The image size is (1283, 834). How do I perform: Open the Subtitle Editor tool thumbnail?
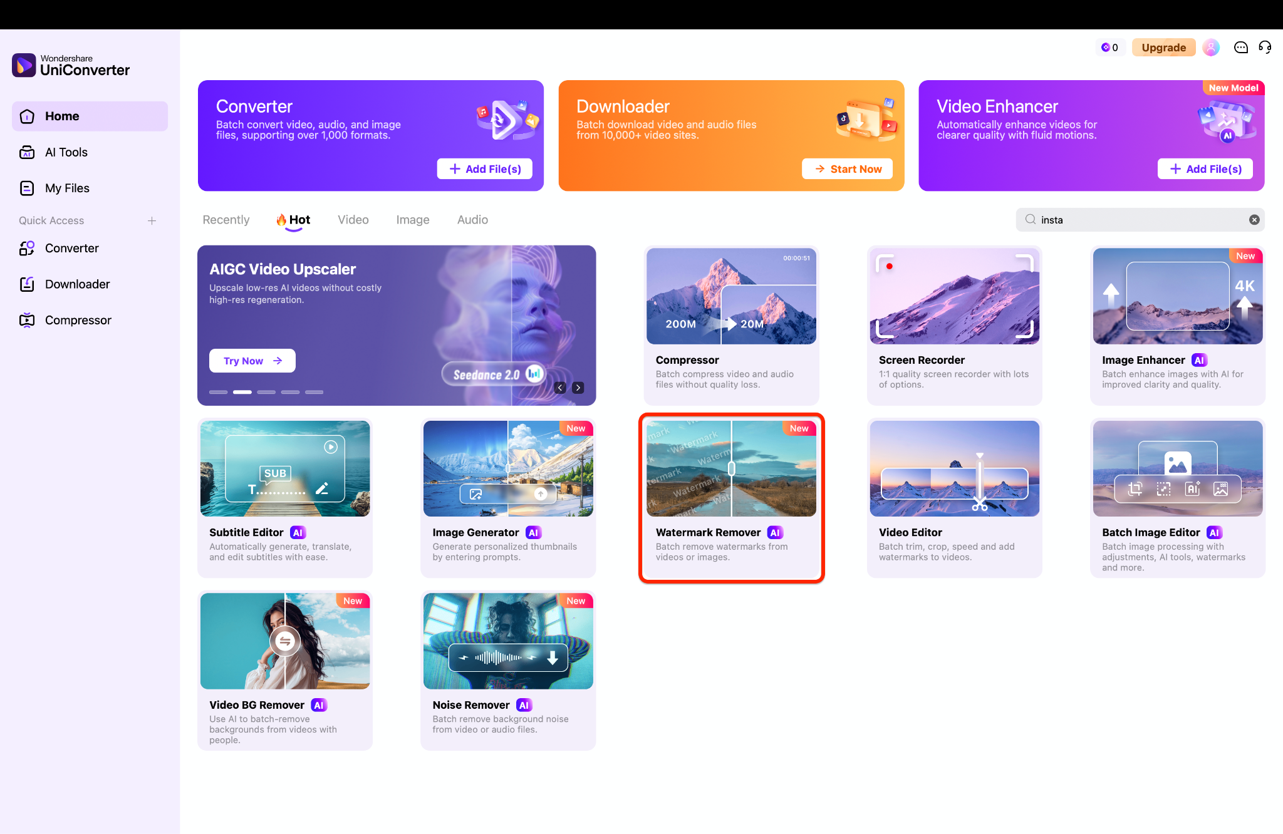(285, 468)
